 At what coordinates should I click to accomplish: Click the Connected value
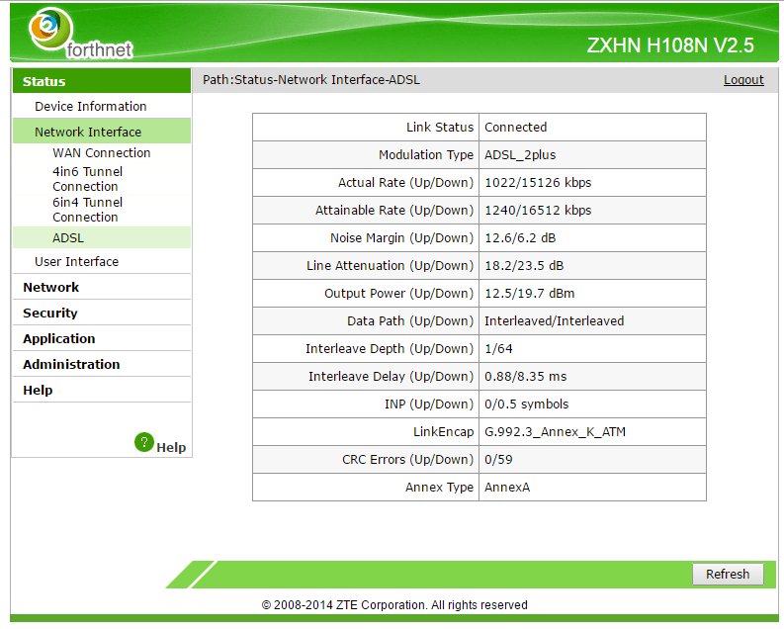point(515,127)
